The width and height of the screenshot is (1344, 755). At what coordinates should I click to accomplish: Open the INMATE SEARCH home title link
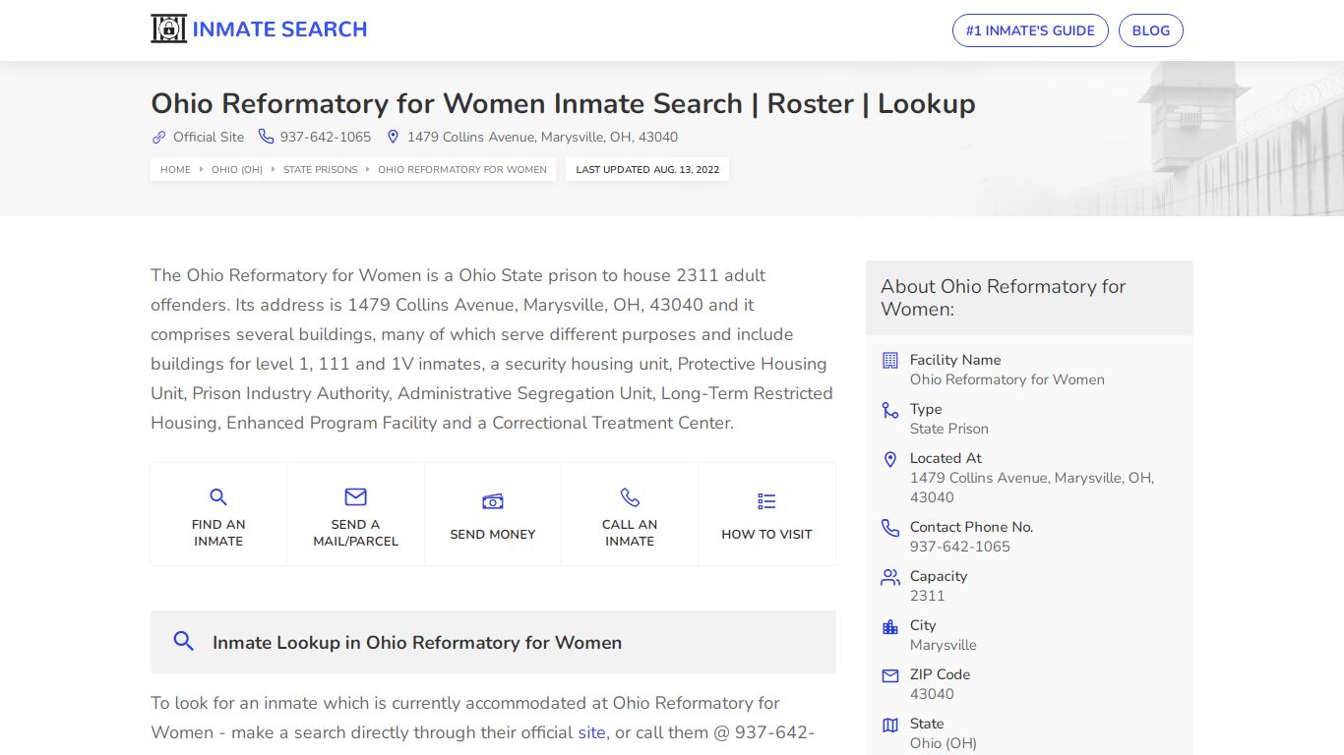click(279, 29)
